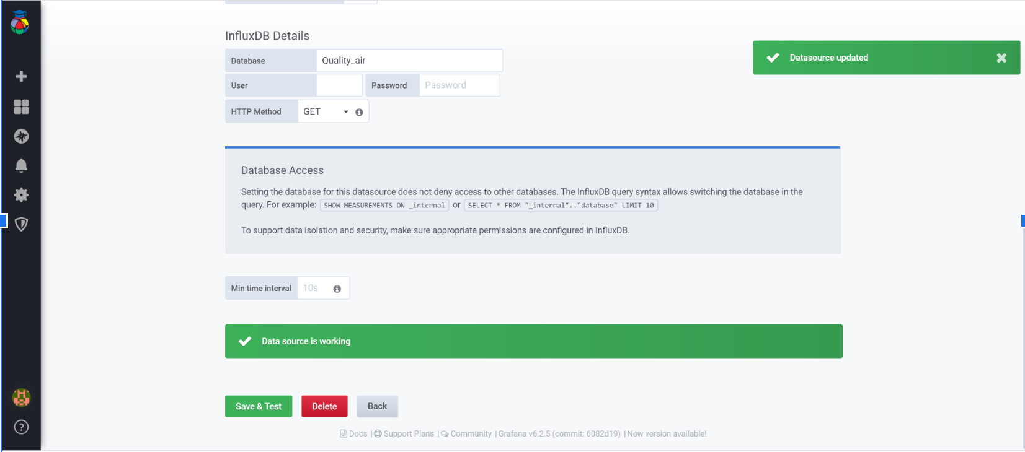The image size is (1025, 452).
Task: Expand the HTTP Method GET dropdown
Action: (326, 111)
